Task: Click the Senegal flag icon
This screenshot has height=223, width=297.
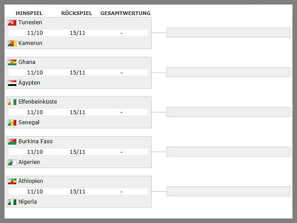Action: coord(12,123)
